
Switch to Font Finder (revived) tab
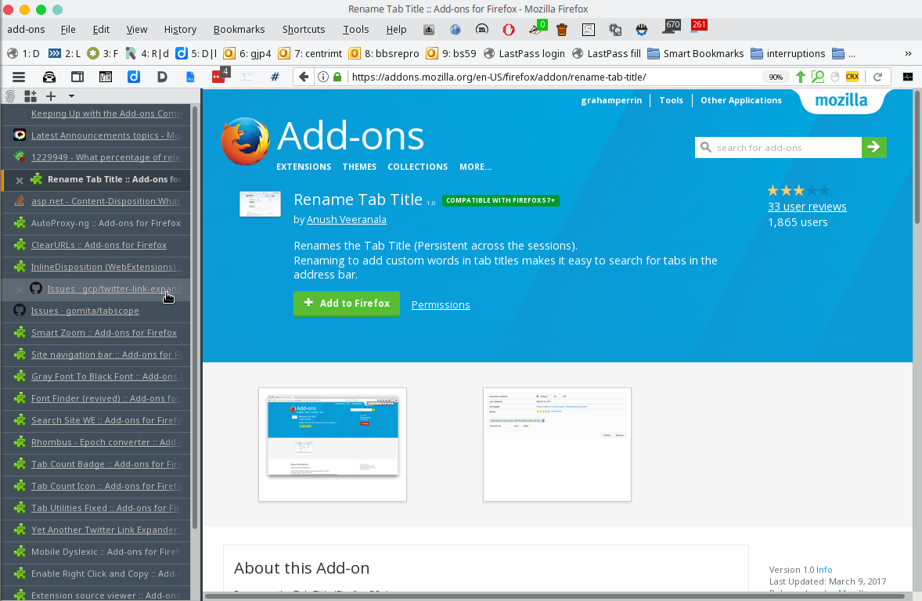[x=97, y=398]
